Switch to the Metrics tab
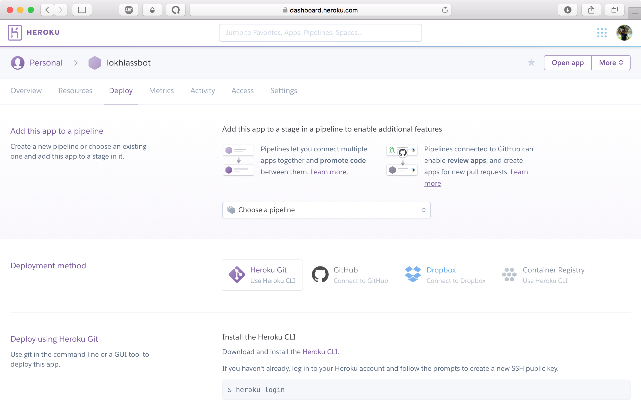Screen dimensions: 641x404 pos(161,91)
